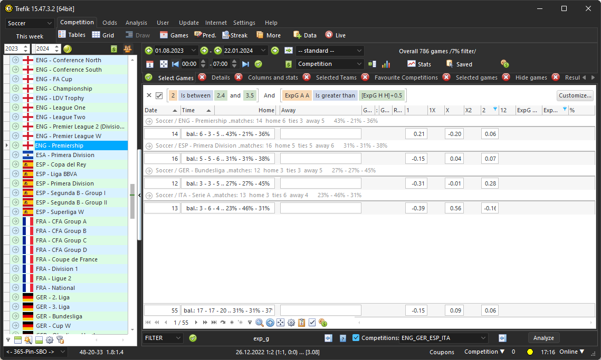Click the magnifier search icon in grid footer
Image resolution: width=601 pixels, height=360 pixels.
tap(260, 323)
